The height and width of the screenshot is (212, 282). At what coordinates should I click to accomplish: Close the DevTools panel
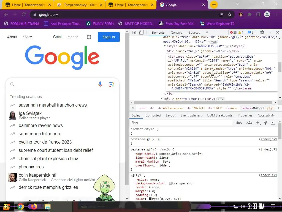(278, 32)
